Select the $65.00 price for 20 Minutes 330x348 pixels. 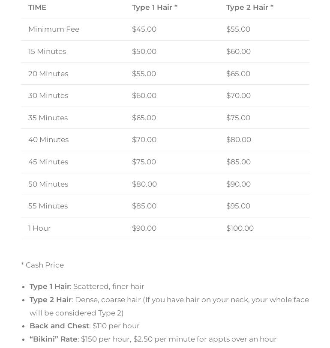click(x=238, y=74)
